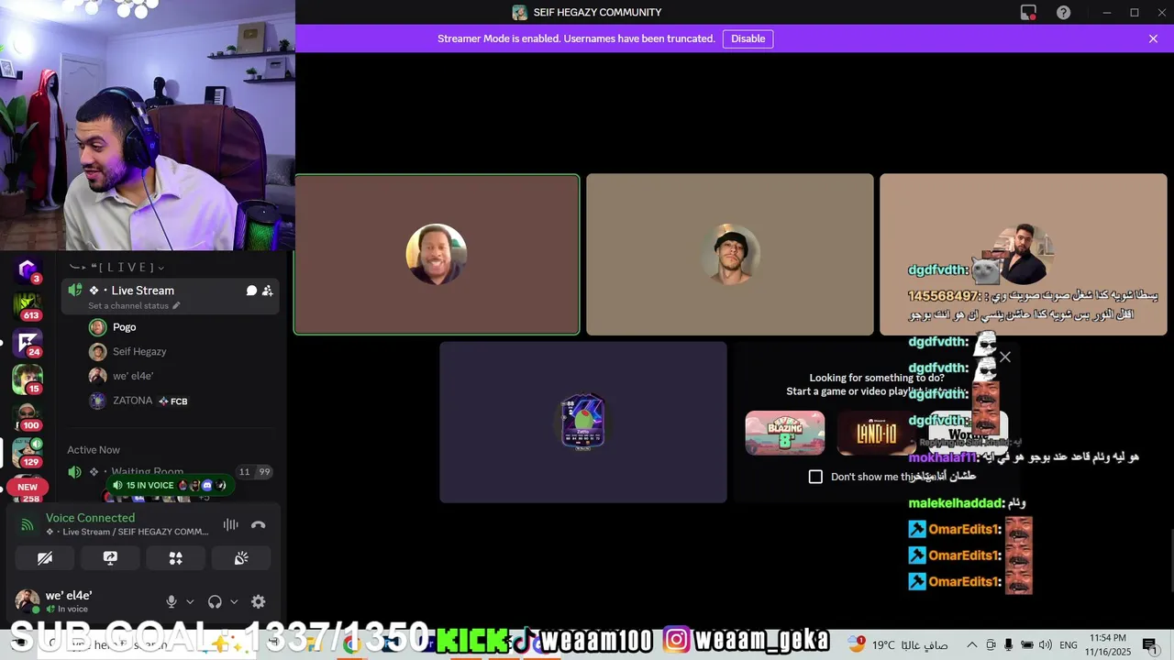
Task: Jump to NEW unread mentions pill
Action: pos(28,487)
